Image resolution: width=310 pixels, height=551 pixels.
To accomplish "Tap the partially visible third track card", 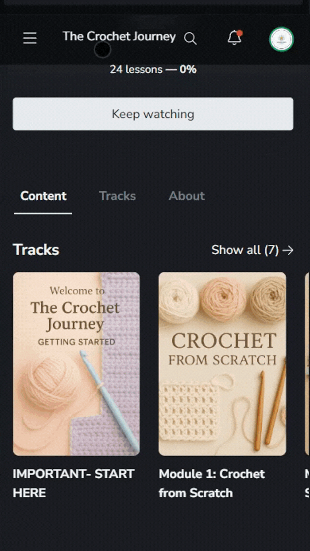I will (x=307, y=364).
